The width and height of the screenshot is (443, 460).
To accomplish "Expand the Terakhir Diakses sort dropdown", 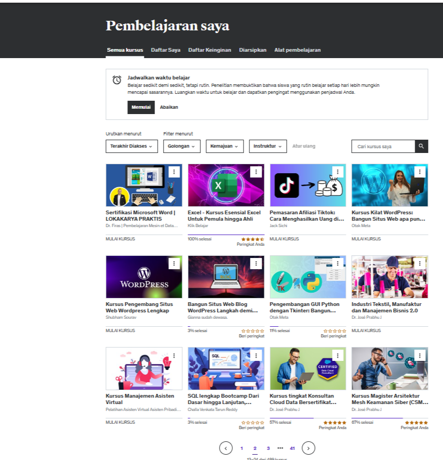I will point(131,146).
